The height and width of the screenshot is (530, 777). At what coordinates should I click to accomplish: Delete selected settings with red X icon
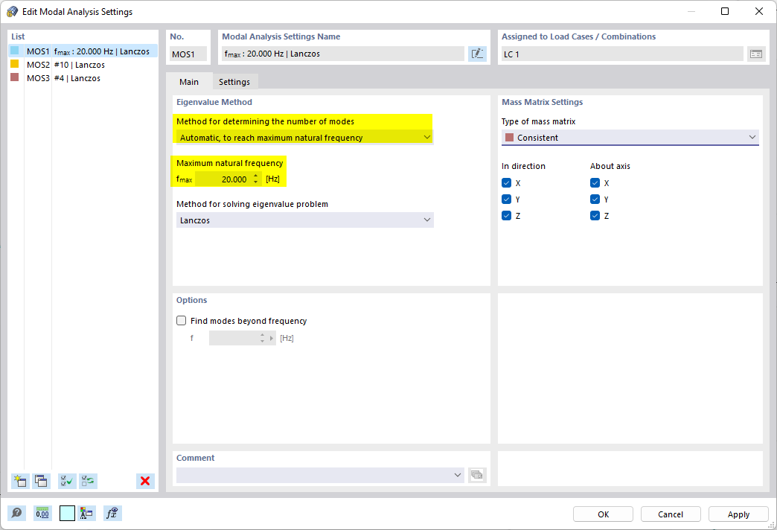coord(145,481)
